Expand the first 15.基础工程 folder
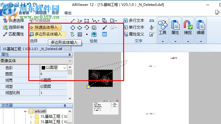 [x=31, y=117]
